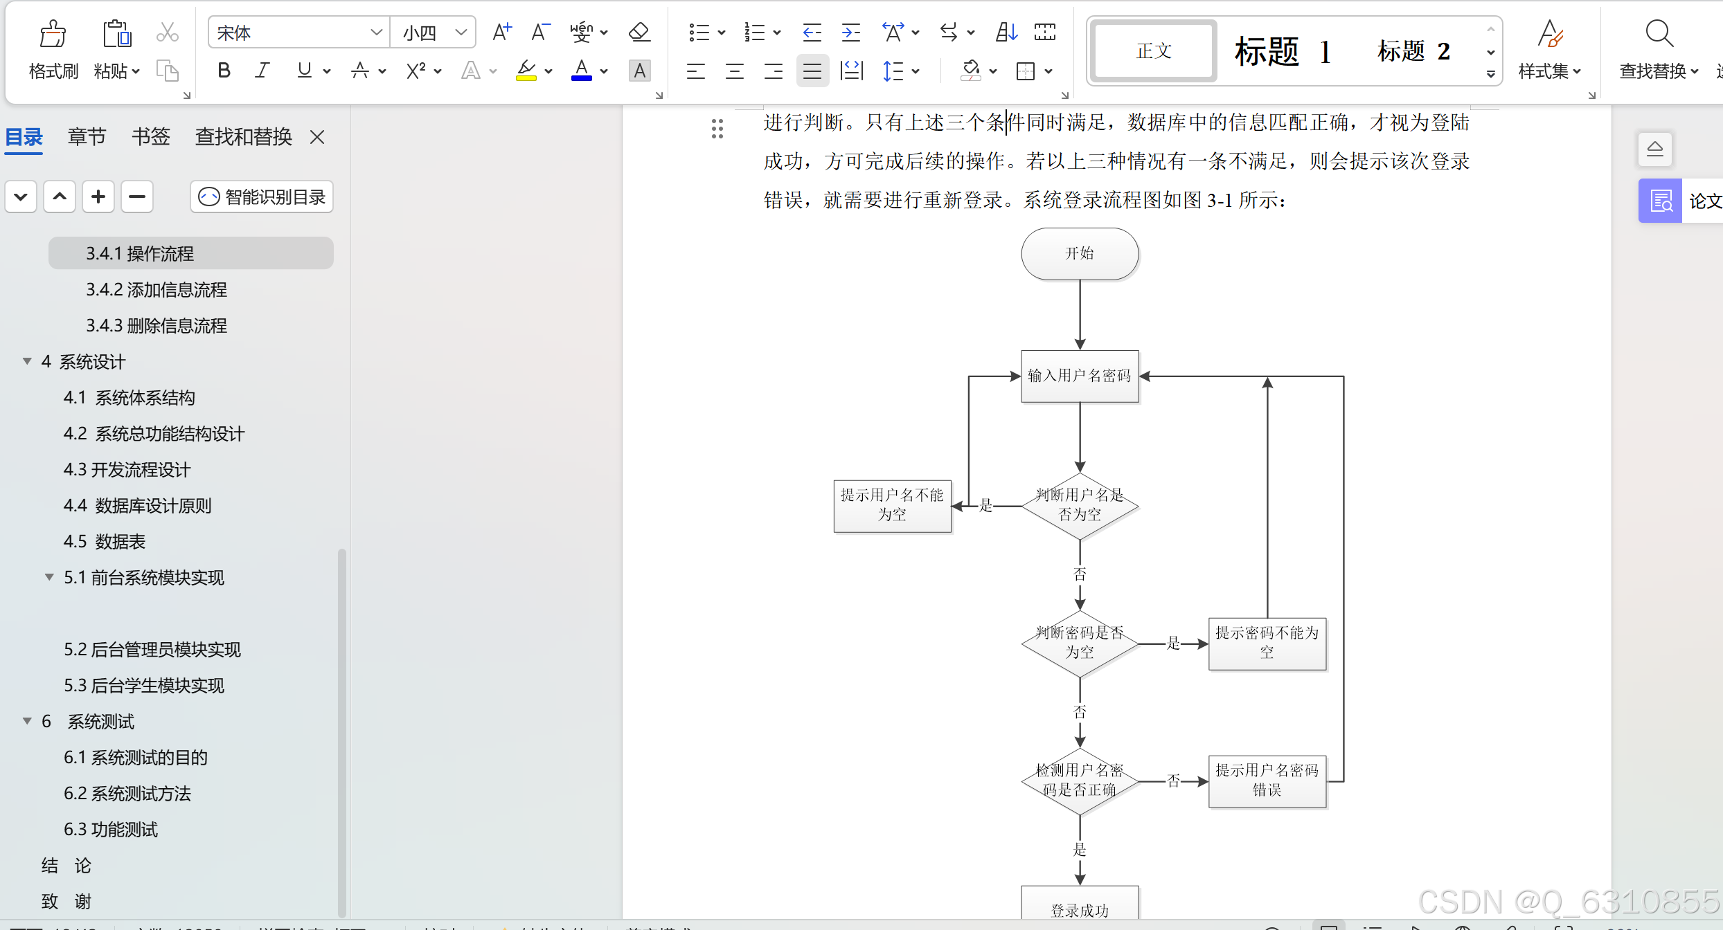Screen dimensions: 1723x930
Task: Toggle Underline formatting
Action: (304, 70)
